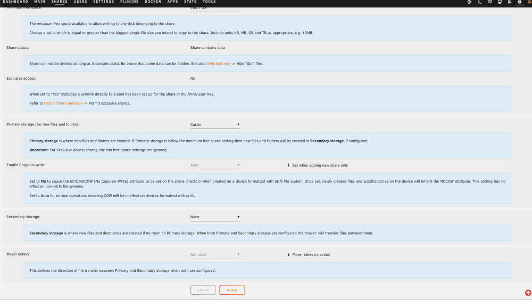This screenshot has width=532, height=300.
Task: Click 'Mover takes no action' text
Action: point(311,255)
